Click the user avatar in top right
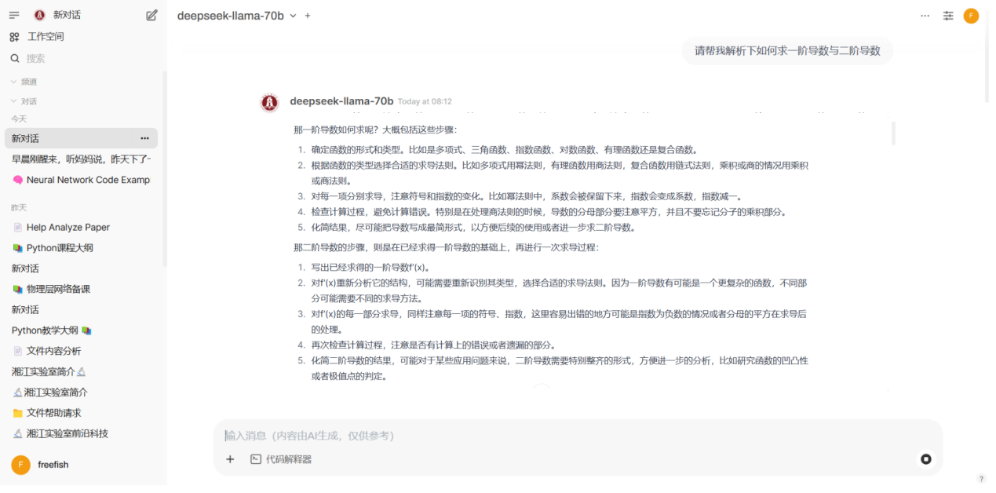996x493 pixels. pos(971,16)
